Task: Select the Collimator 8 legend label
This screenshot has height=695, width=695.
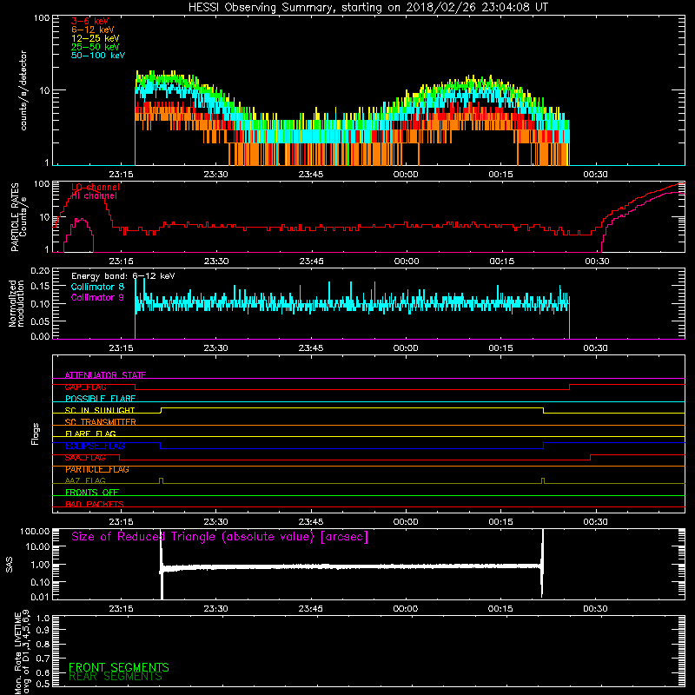Action: click(97, 287)
